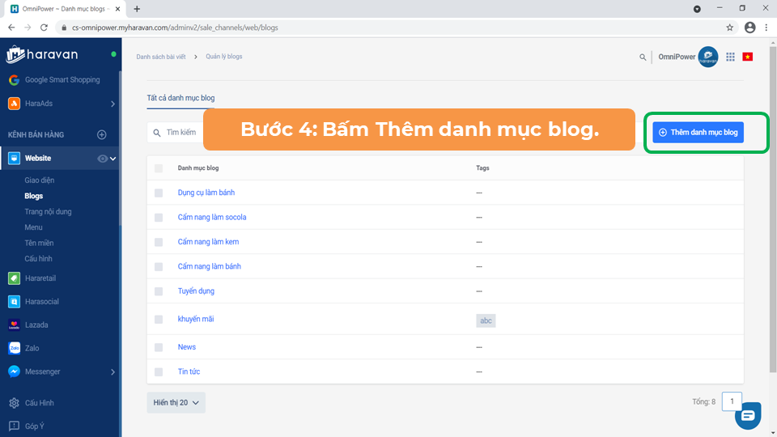Viewport: 777px width, 437px height.
Task: Open the HaraAds sidebar icon
Action: [x=14, y=104]
